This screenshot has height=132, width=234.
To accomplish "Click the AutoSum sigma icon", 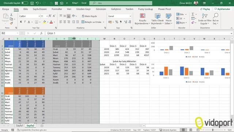I will pyautogui.click(x=193, y=14).
